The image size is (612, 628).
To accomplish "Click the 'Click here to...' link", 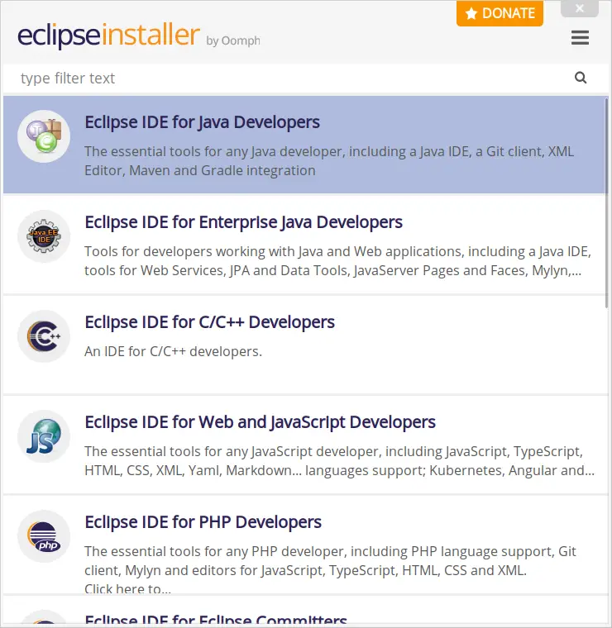I will point(127,588).
